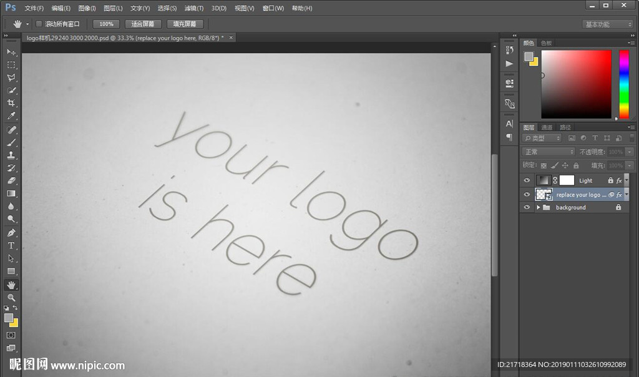Select the Lasso tool
Image resolution: width=639 pixels, height=377 pixels.
[x=11, y=77]
